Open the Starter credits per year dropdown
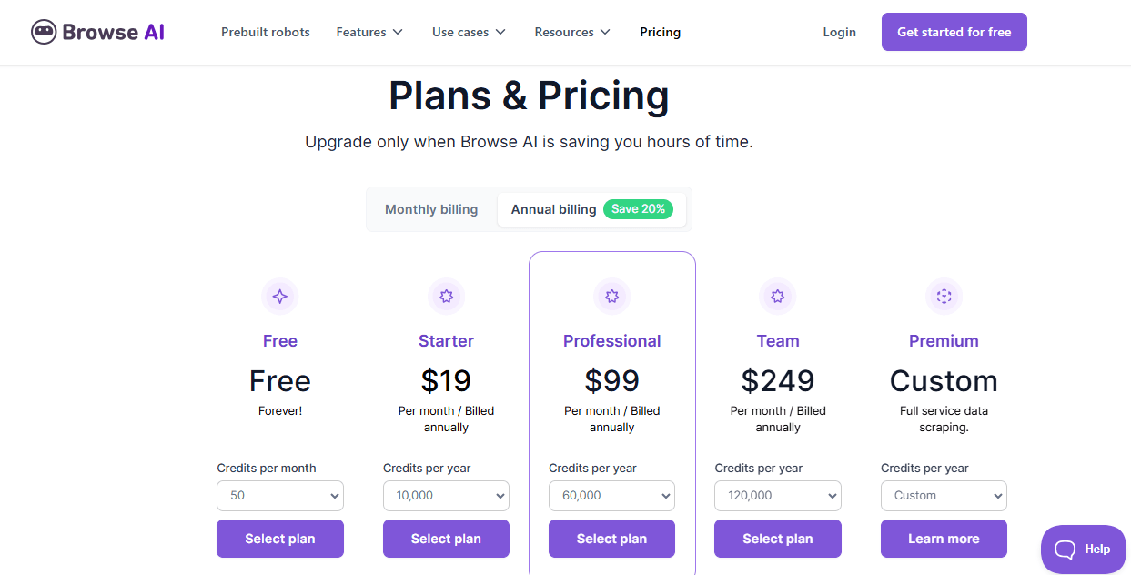This screenshot has height=575, width=1131. [446, 495]
